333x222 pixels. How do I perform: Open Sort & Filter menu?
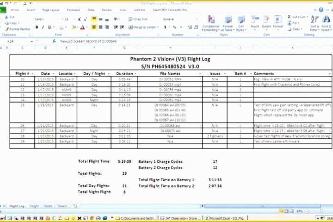click(314, 24)
